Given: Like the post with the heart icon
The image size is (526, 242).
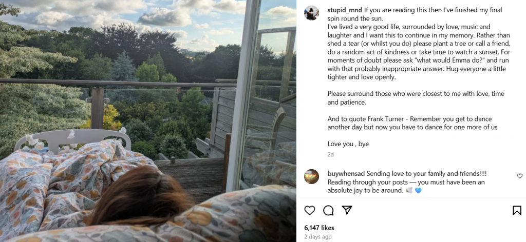Looking at the screenshot, I should [x=310, y=210].
